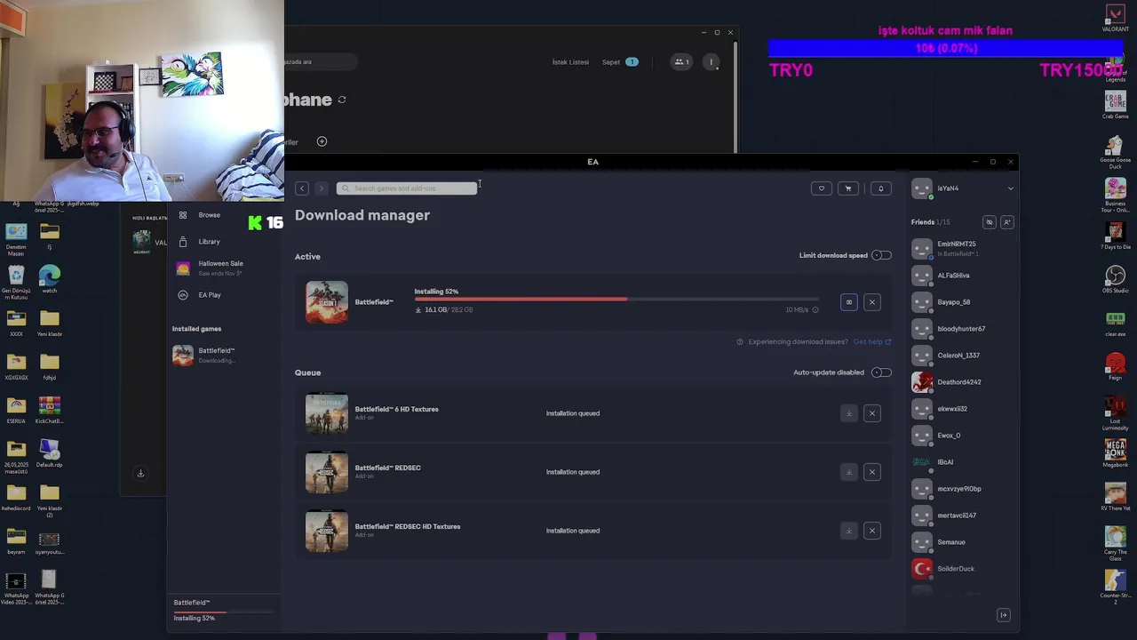Open 7 Days to Die desktop shortcut
This screenshot has width=1137, height=640.
(x=1116, y=236)
